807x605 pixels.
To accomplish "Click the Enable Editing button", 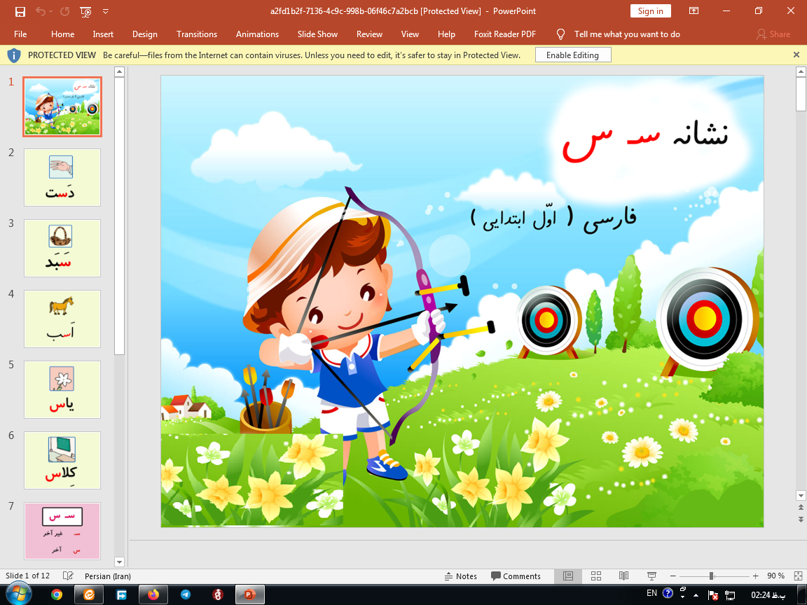I will tap(572, 54).
